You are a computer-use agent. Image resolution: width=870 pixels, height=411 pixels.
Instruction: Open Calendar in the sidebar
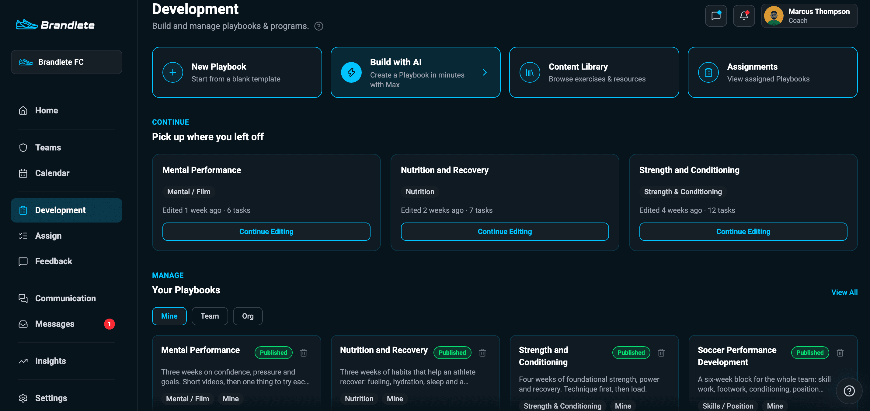[x=67, y=173]
